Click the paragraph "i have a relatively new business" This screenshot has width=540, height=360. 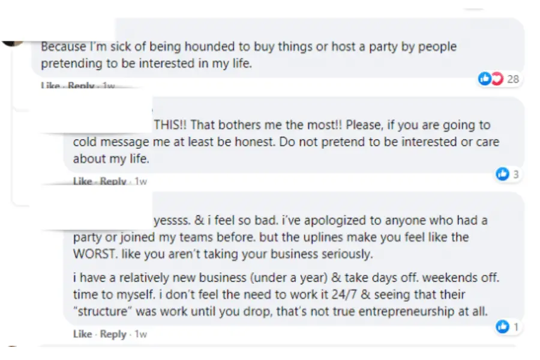[286, 295]
